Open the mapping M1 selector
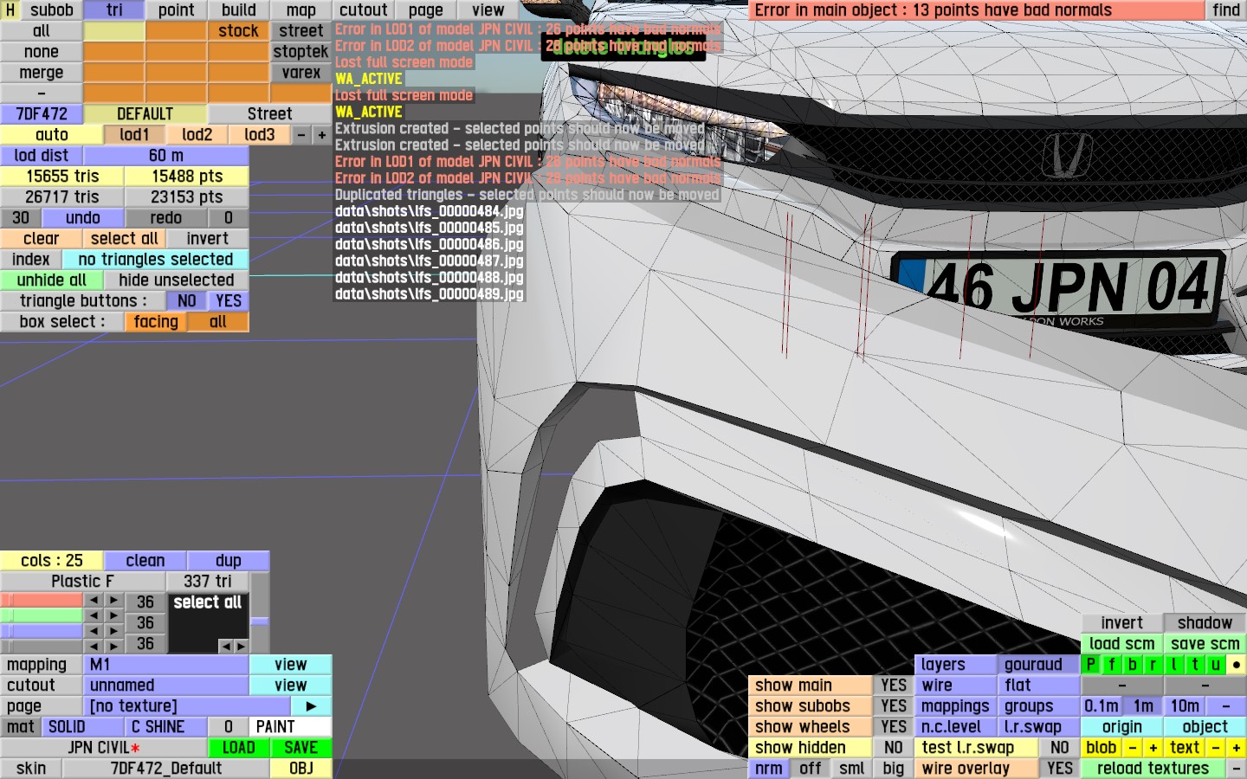The image size is (1247, 779). (166, 665)
